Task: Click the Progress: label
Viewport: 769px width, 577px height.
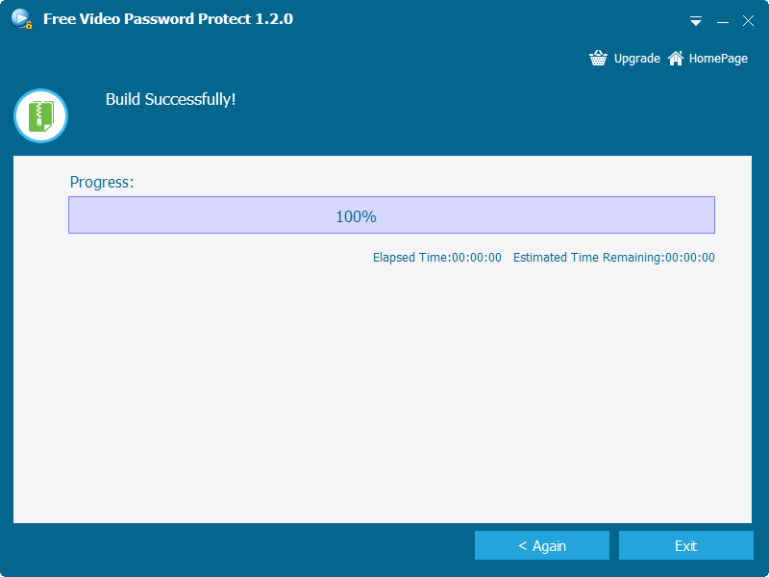Action: [102, 182]
